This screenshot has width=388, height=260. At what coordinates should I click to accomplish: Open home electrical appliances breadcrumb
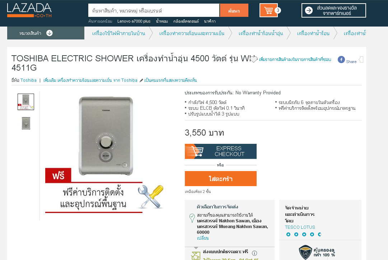(118, 33)
